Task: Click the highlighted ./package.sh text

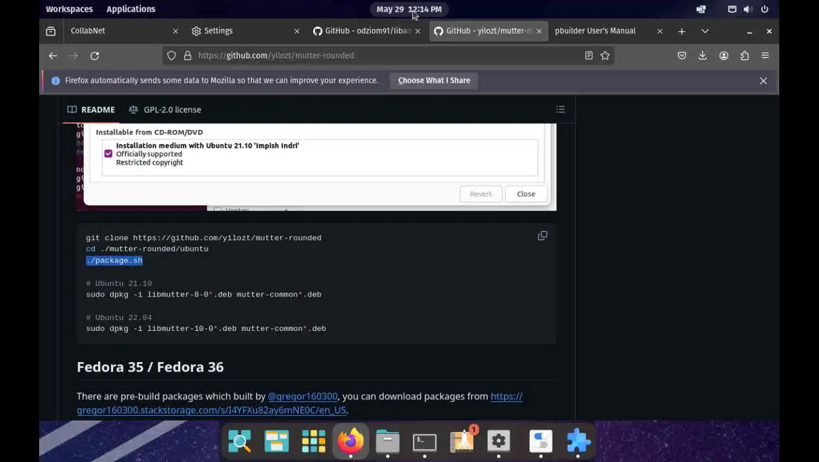Action: 114,260
